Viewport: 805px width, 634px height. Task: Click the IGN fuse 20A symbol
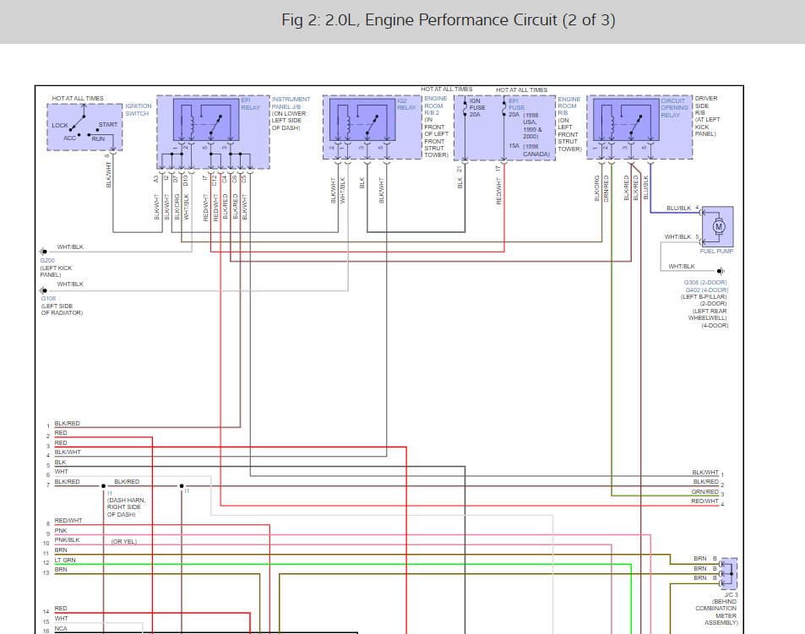point(464,110)
